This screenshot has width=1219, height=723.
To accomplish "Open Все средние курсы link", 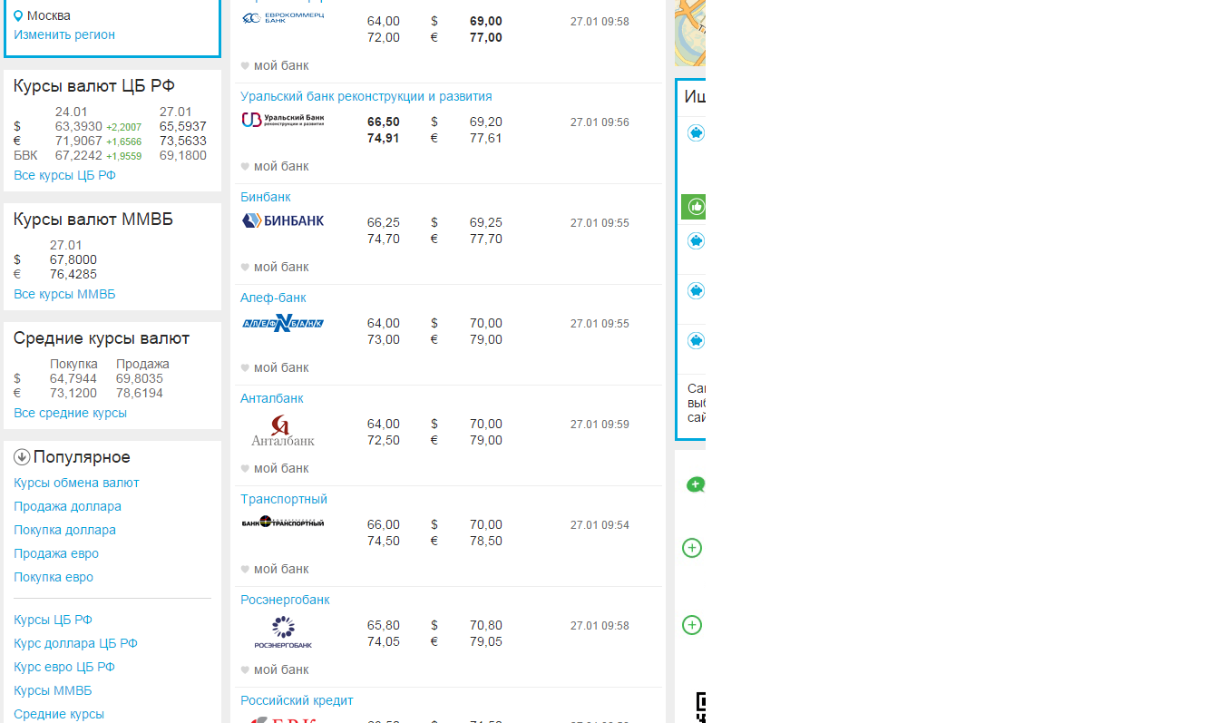I will point(70,413).
